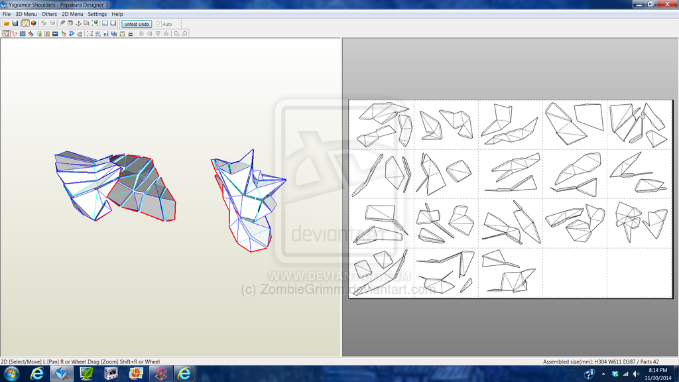Open the volume speaker tray icon
This screenshot has width=679, height=382.
(x=636, y=374)
